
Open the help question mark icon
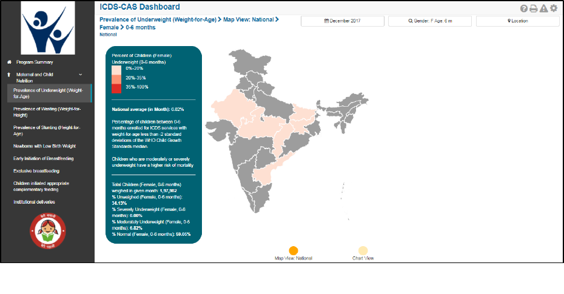[x=524, y=8]
